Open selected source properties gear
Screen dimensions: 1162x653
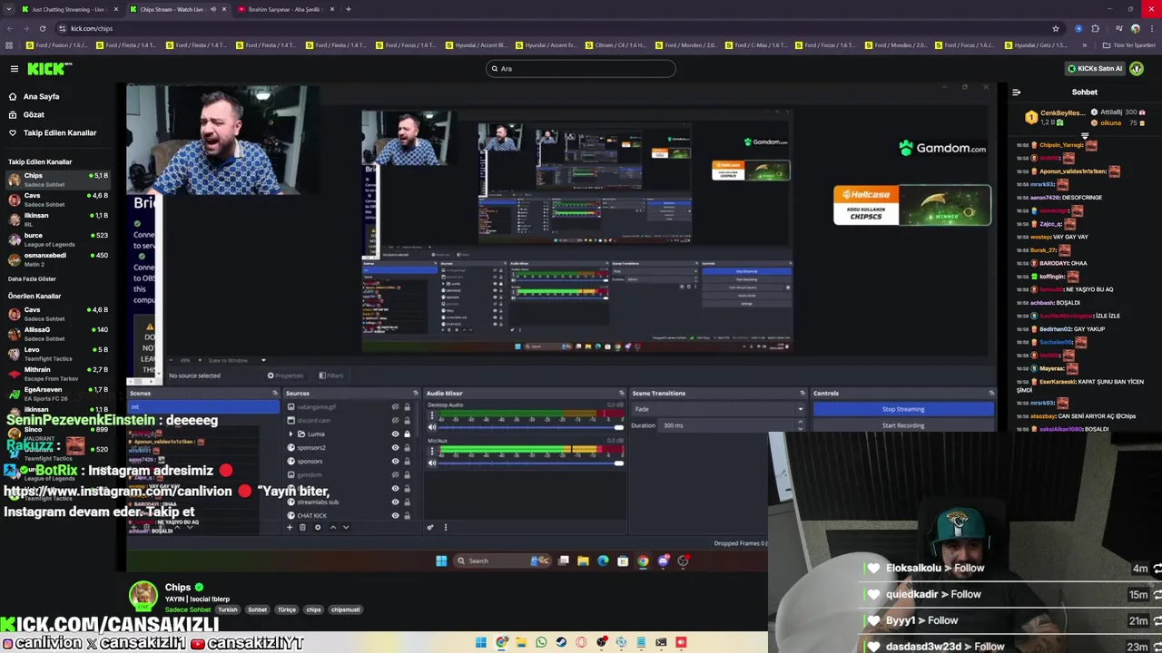[x=317, y=527]
